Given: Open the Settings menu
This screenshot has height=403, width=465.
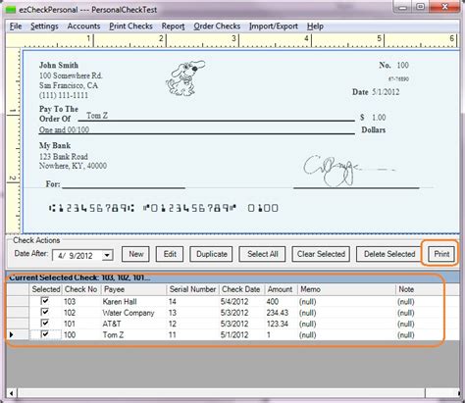Looking at the screenshot, I should pyautogui.click(x=44, y=26).
